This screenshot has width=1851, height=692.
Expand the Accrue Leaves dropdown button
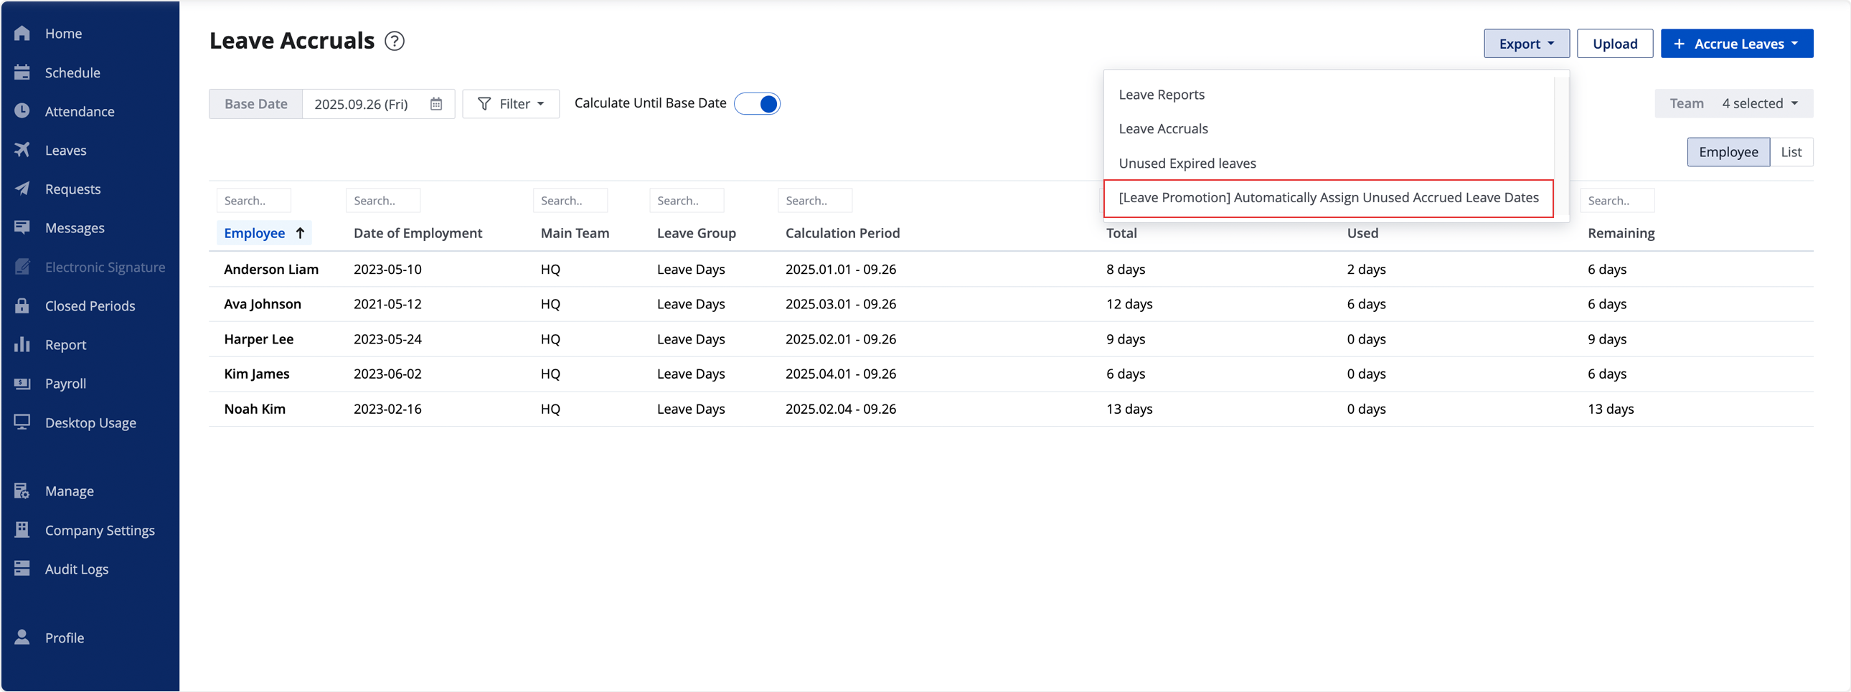click(x=1736, y=44)
